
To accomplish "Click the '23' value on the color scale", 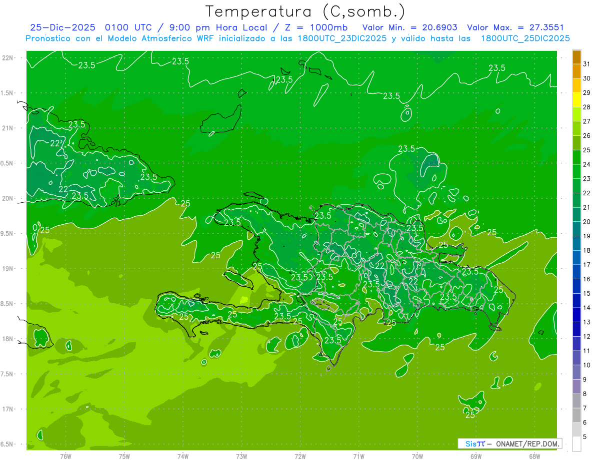I will (587, 179).
